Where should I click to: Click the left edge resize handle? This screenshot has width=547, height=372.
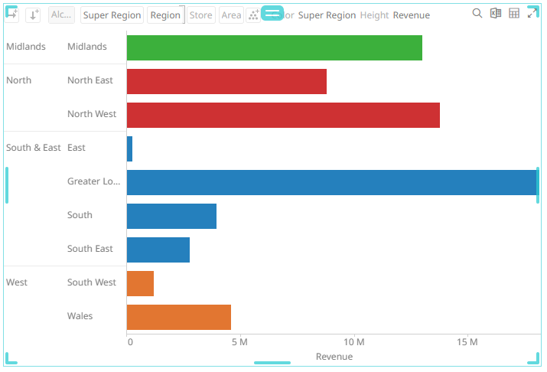[x=7, y=185]
